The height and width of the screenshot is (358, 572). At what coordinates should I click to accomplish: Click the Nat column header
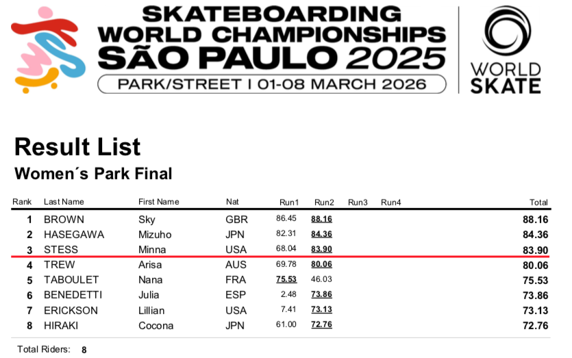232,202
